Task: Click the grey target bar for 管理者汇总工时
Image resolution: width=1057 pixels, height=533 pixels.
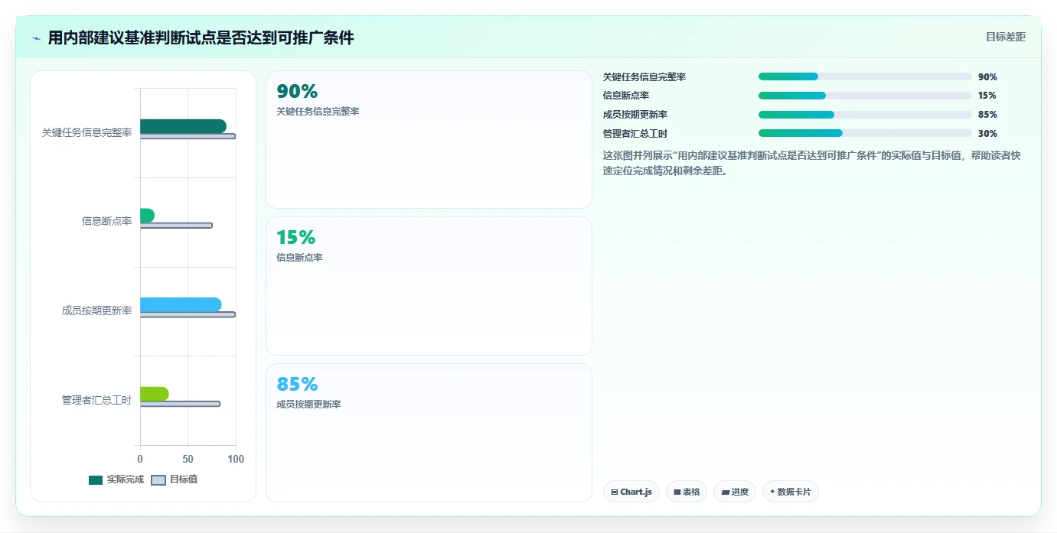Action: point(180,404)
